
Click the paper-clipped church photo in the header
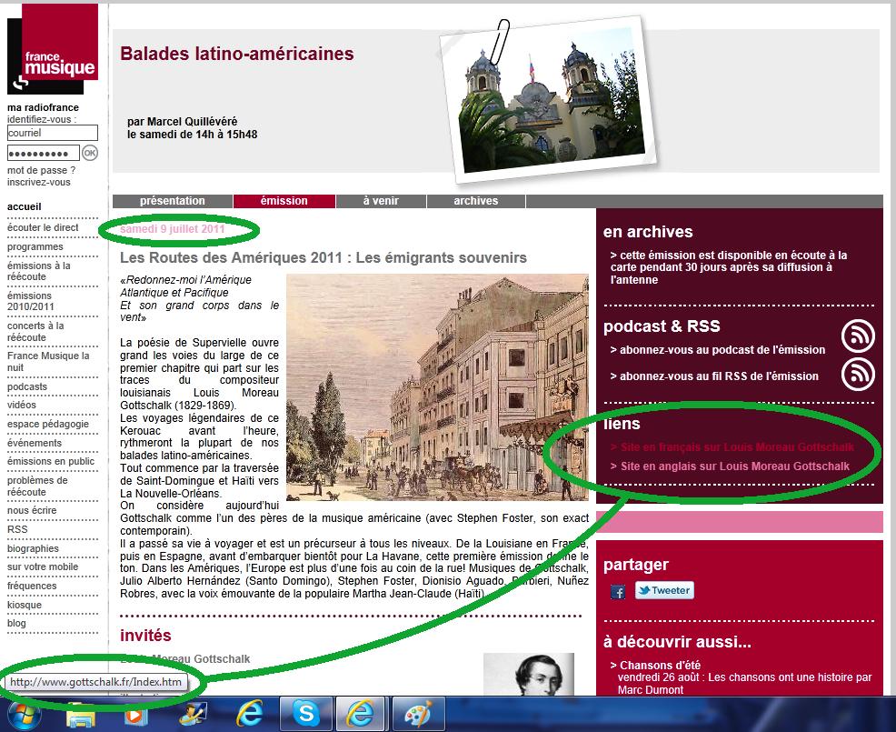[550, 97]
